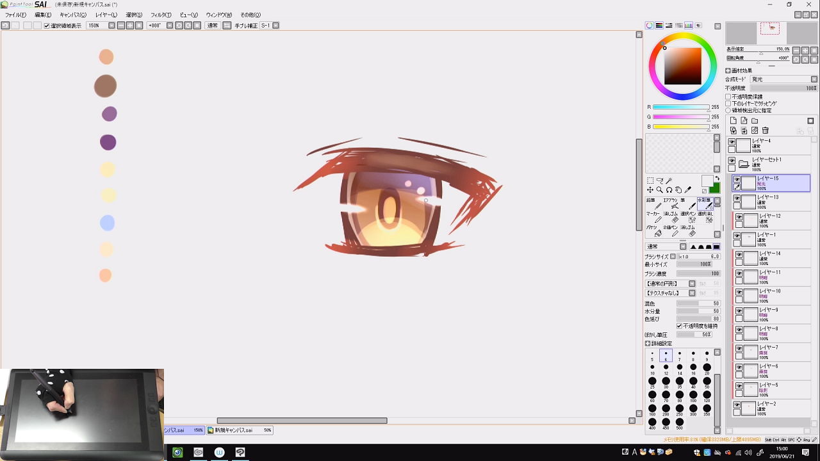
Task: Open the ファイル(F) menu
Action: tap(15, 15)
